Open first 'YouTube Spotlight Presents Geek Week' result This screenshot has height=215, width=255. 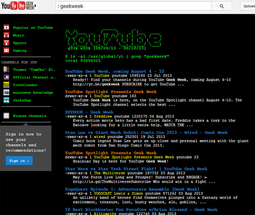(111, 92)
